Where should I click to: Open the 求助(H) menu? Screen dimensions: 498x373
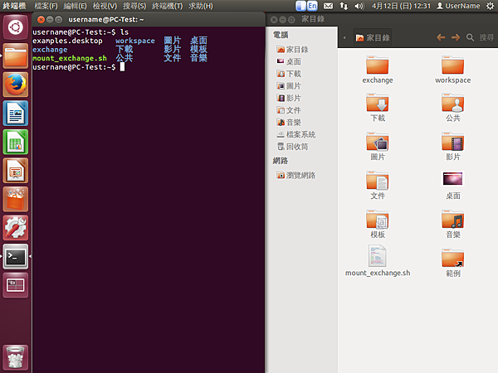[200, 6]
